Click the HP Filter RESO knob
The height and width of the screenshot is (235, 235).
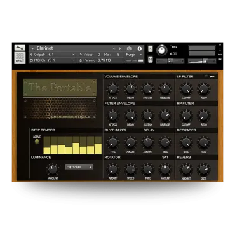pos(204,116)
